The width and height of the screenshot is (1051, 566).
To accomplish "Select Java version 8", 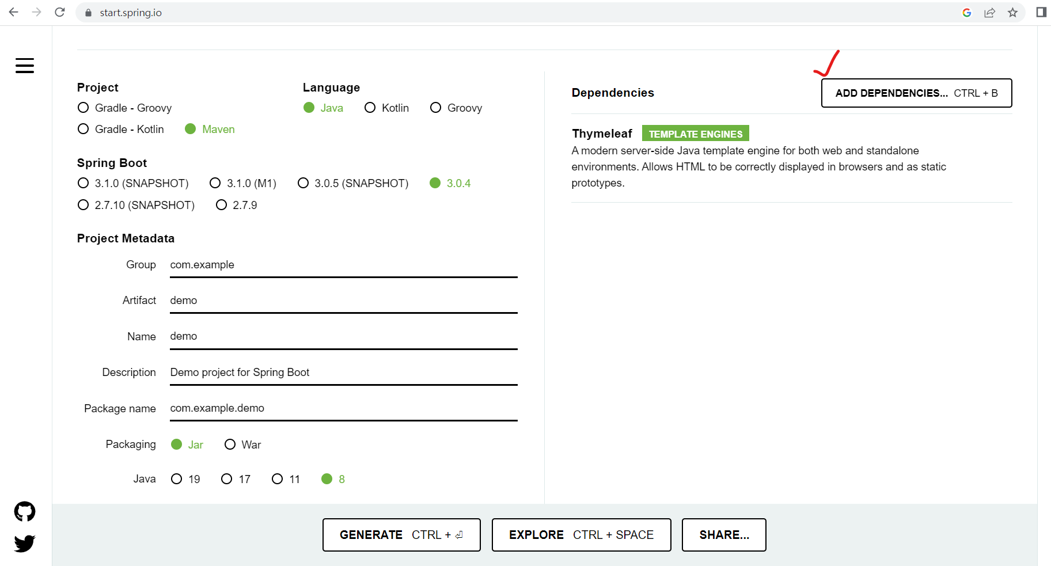I will click(333, 479).
